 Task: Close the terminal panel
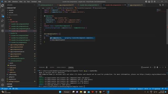pyautogui.click(x=166, y=67)
